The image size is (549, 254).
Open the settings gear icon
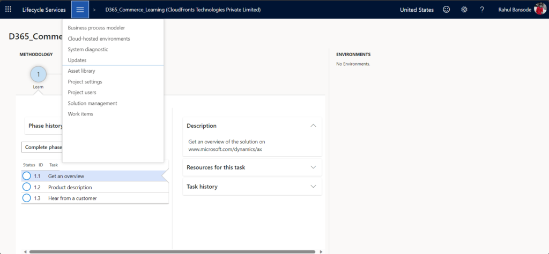(x=464, y=10)
